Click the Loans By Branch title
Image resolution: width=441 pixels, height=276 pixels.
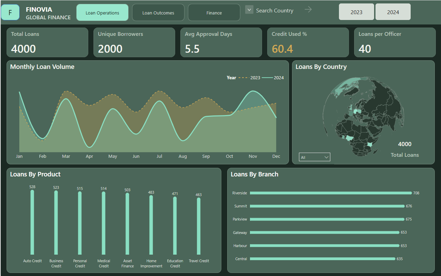[254, 174]
